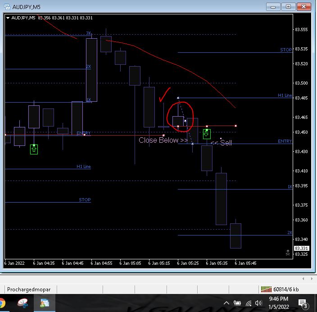This screenshot has width=317, height=312.
Task: Select the red line endpoint handle at 05:45
Action: pyautogui.click(x=235, y=126)
